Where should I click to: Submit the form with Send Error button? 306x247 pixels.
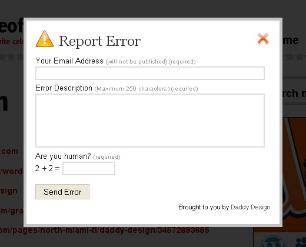62,192
